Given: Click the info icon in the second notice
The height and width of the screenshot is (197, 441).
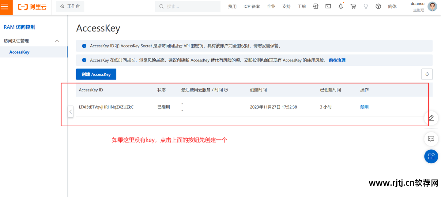Looking at the screenshot, I should [x=84, y=60].
